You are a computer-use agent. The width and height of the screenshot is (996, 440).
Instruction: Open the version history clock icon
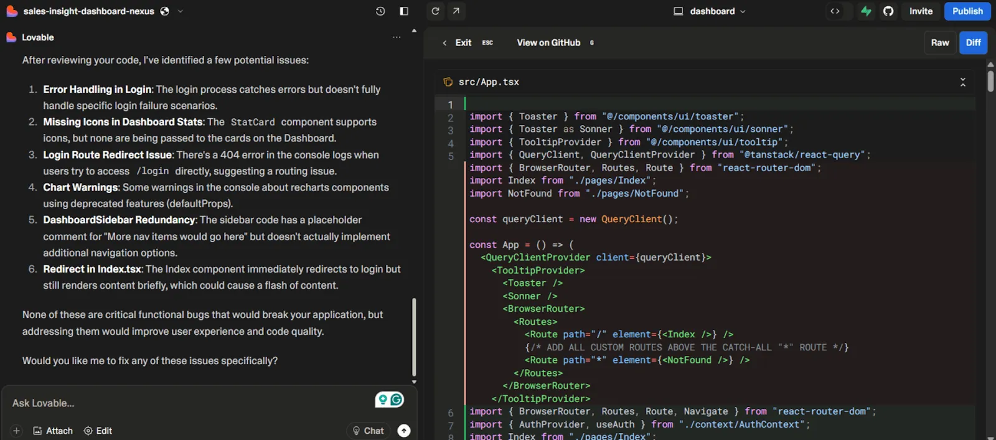click(380, 11)
